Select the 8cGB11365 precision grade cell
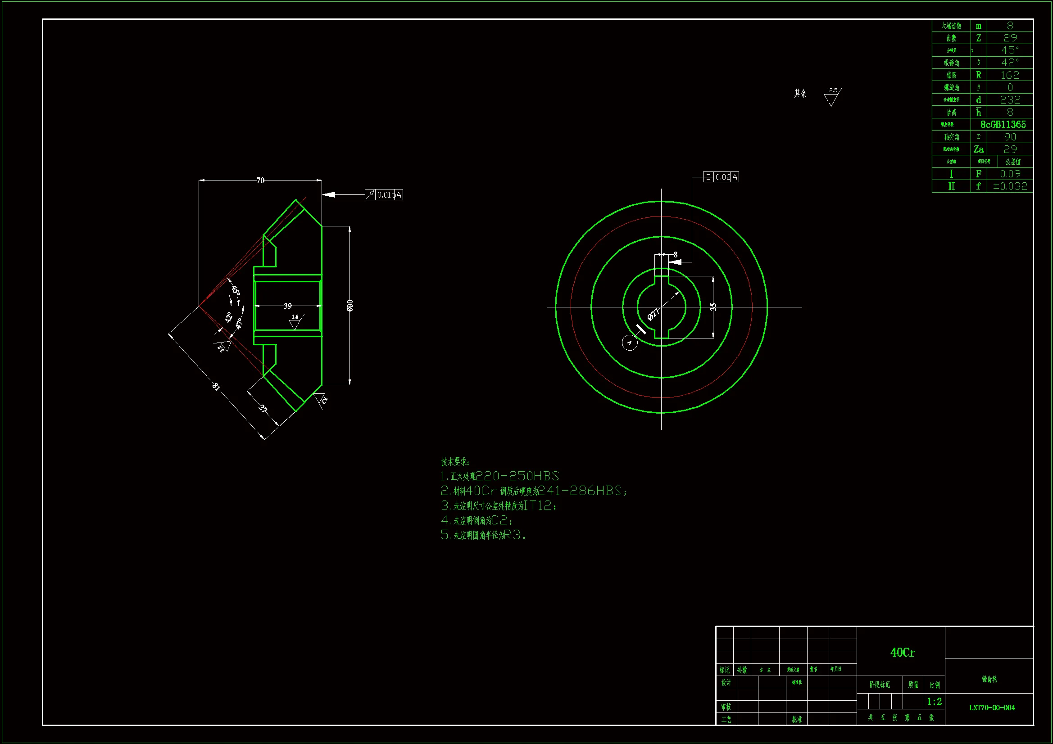The image size is (1053, 744). (x=1003, y=125)
